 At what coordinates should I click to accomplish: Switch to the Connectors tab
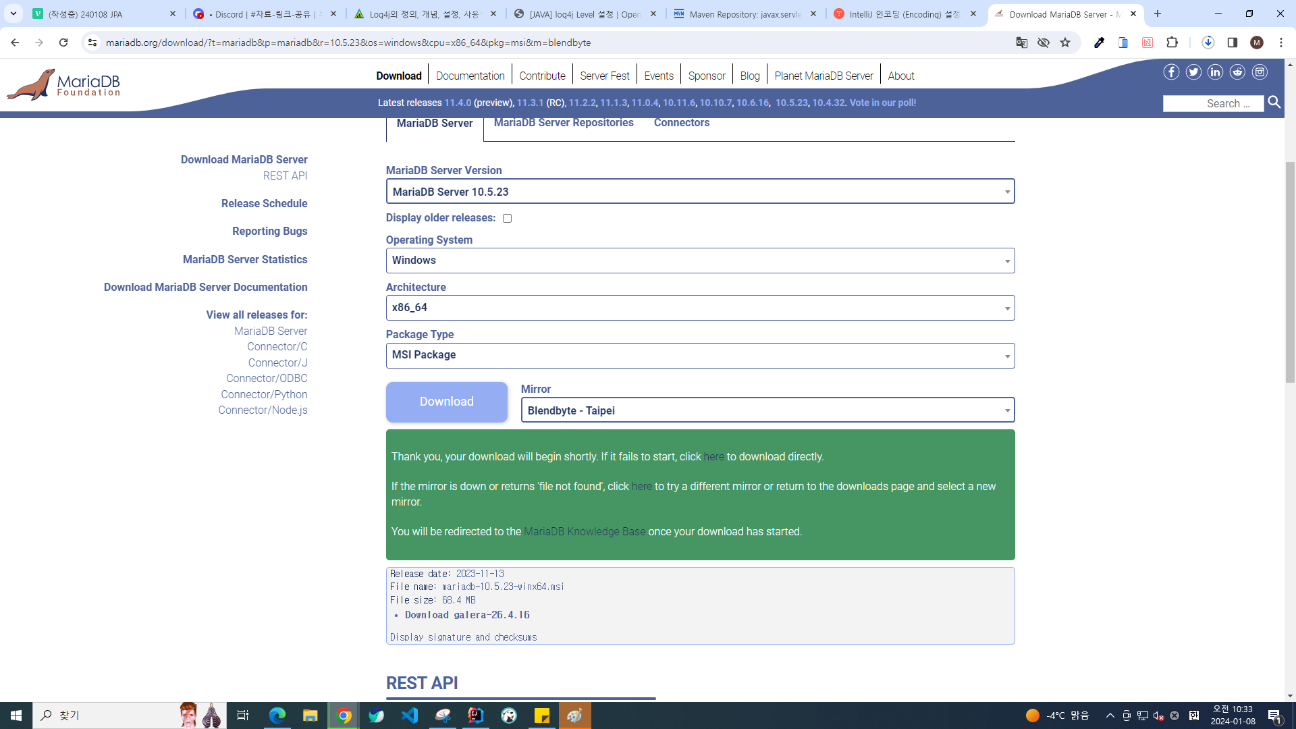coord(681,123)
